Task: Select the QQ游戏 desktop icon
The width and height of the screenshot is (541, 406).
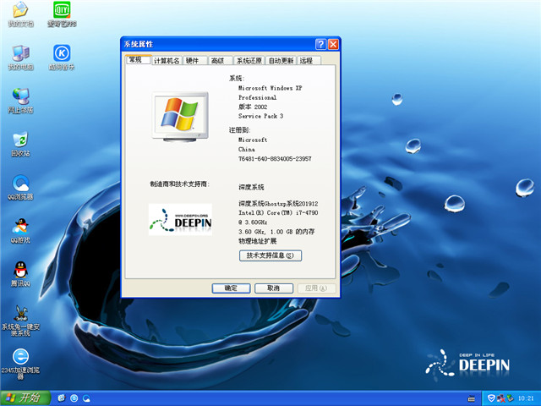Action: click(20, 231)
